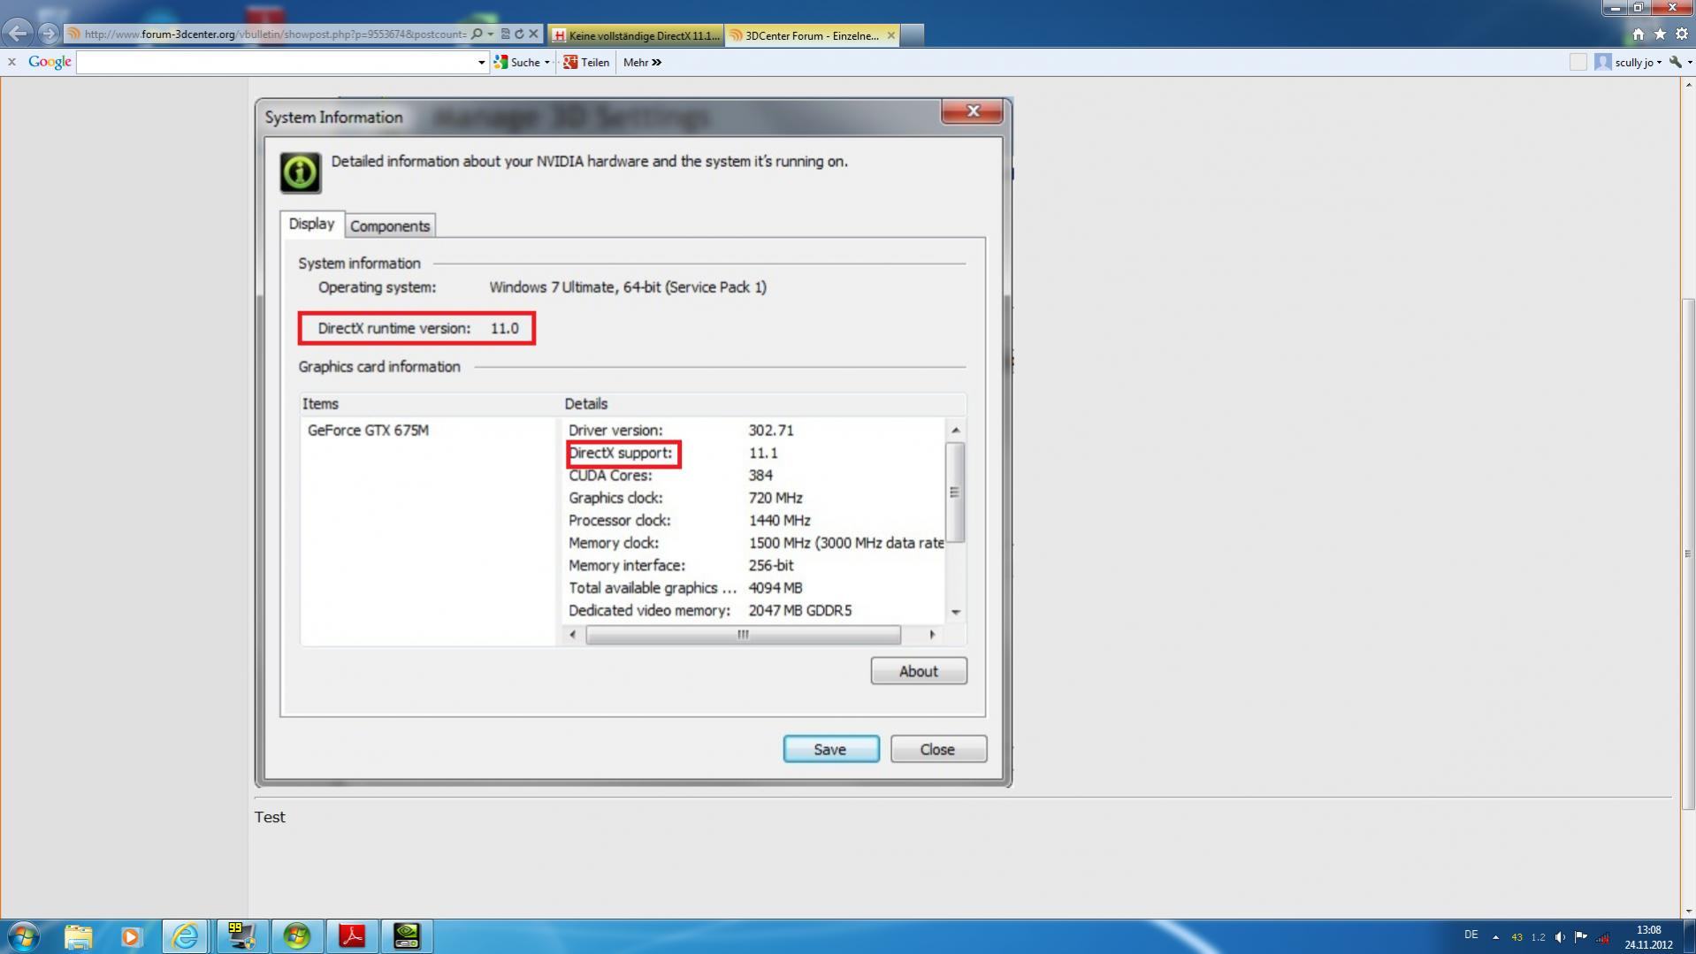Click the Items column header
Screen dimensions: 1696x954
coord(430,404)
